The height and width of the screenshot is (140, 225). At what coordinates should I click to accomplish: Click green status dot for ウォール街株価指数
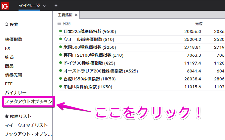click(61, 39)
